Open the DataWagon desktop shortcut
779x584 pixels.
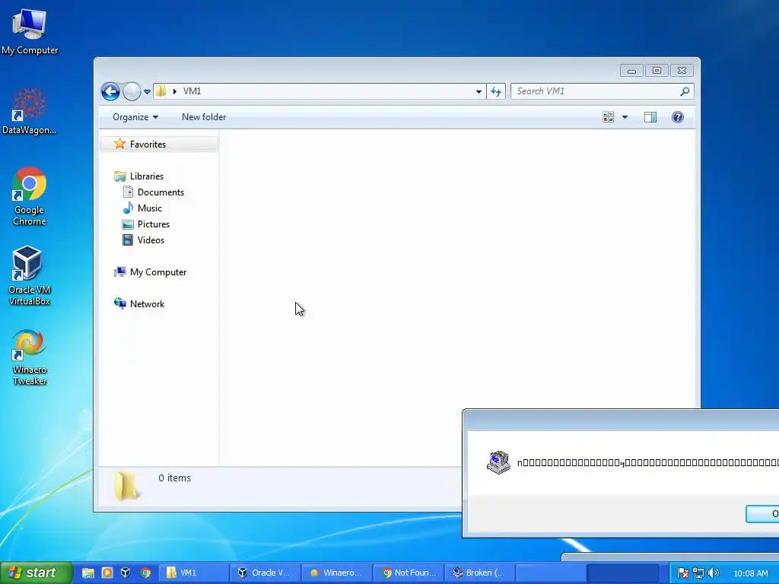tap(30, 112)
